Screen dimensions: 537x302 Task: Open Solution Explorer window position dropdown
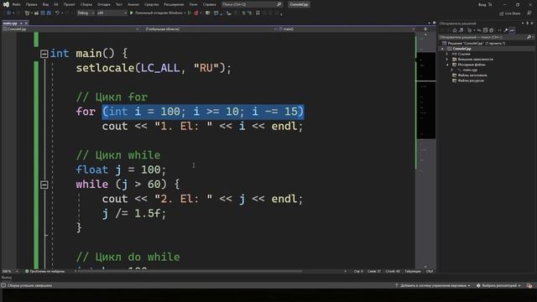[523, 23]
